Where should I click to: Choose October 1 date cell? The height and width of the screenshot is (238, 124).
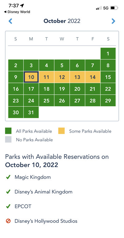pyautogui.click(x=108, y=53)
